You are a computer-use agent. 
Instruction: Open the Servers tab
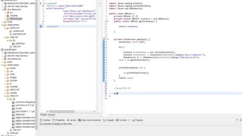[x=71, y=120]
